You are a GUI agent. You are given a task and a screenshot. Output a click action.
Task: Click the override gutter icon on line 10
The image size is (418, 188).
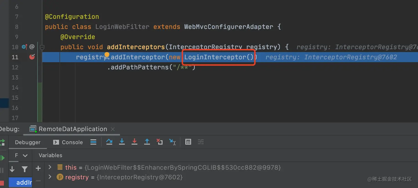24,47
